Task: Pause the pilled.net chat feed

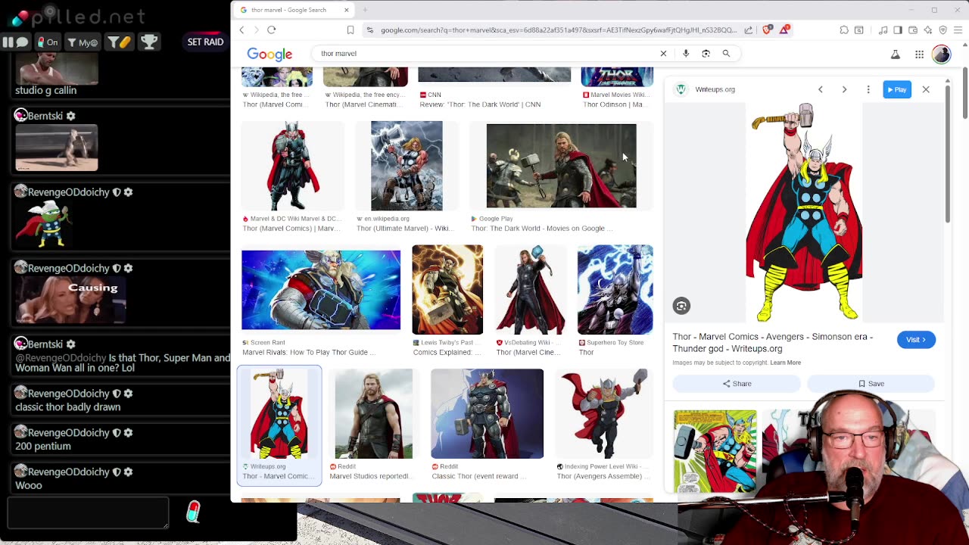Action: [x=8, y=42]
